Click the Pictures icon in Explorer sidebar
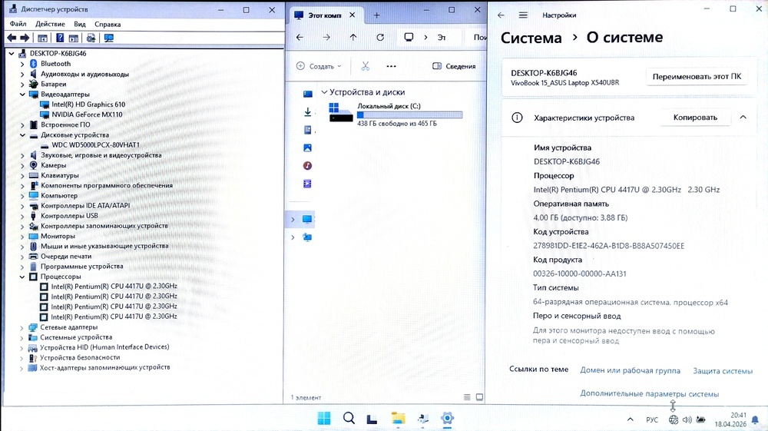The height and width of the screenshot is (431, 768). pyautogui.click(x=308, y=148)
